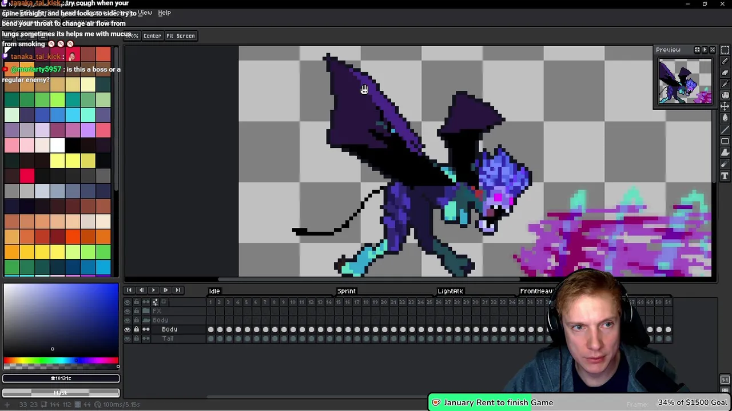Select the FrontHeavy animation tag

point(536,291)
